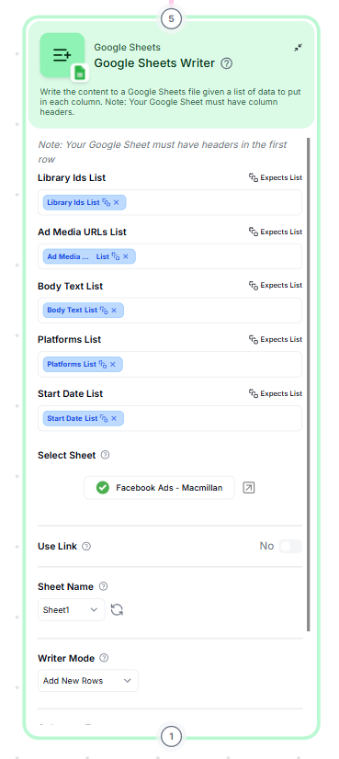This screenshot has height=759, width=339.
Task: Click the Start Date List chip link icon
Action: coord(104,418)
